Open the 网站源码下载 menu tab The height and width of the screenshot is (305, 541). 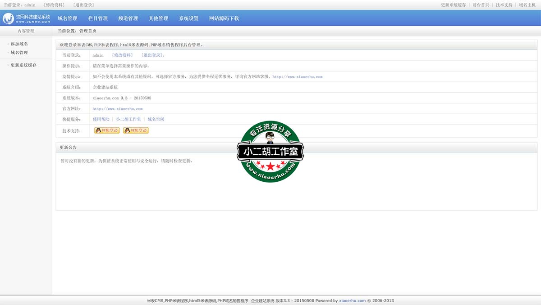point(225,18)
